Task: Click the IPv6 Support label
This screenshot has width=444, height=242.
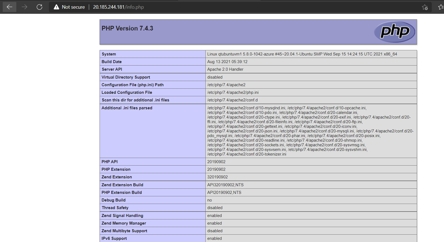Action: click(x=114, y=238)
